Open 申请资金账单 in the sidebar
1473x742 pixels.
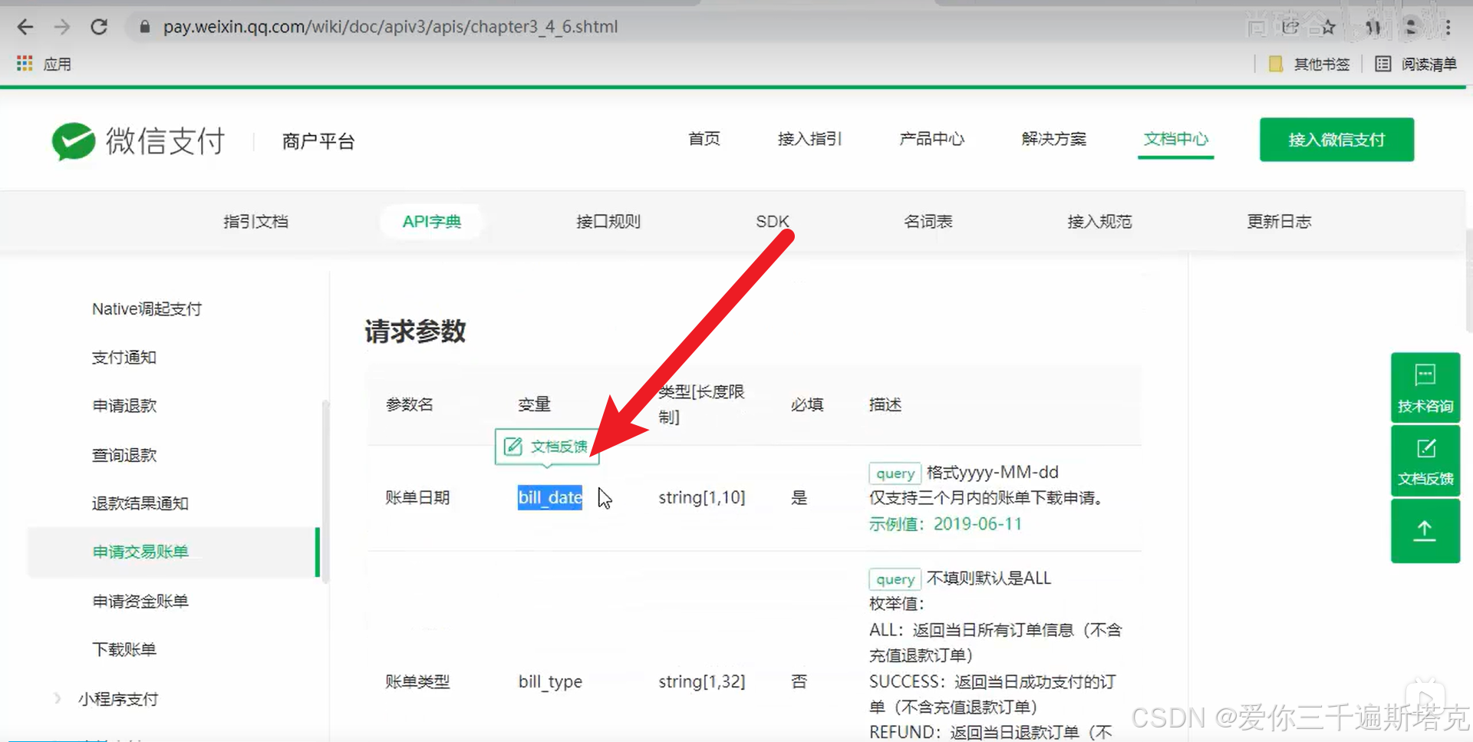click(x=140, y=601)
